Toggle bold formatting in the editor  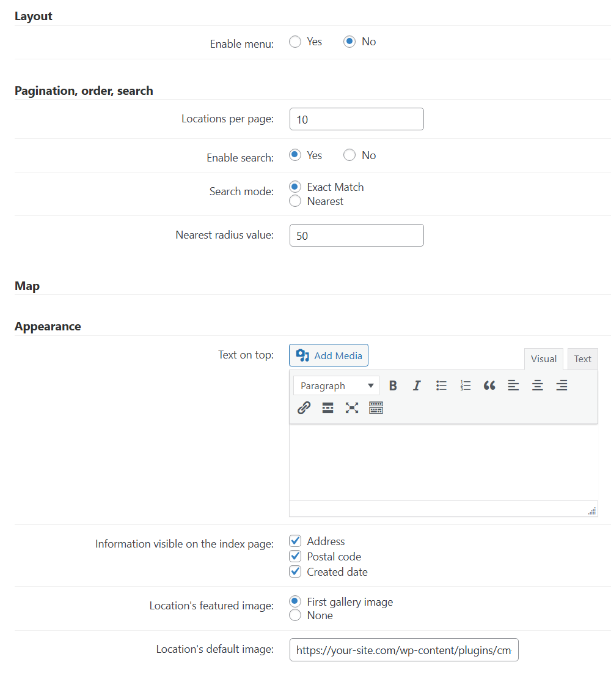coord(393,385)
